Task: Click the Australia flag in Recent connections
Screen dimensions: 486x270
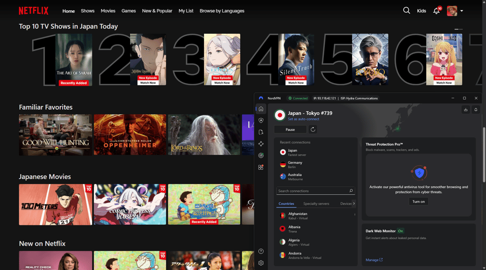Action: 283,176
